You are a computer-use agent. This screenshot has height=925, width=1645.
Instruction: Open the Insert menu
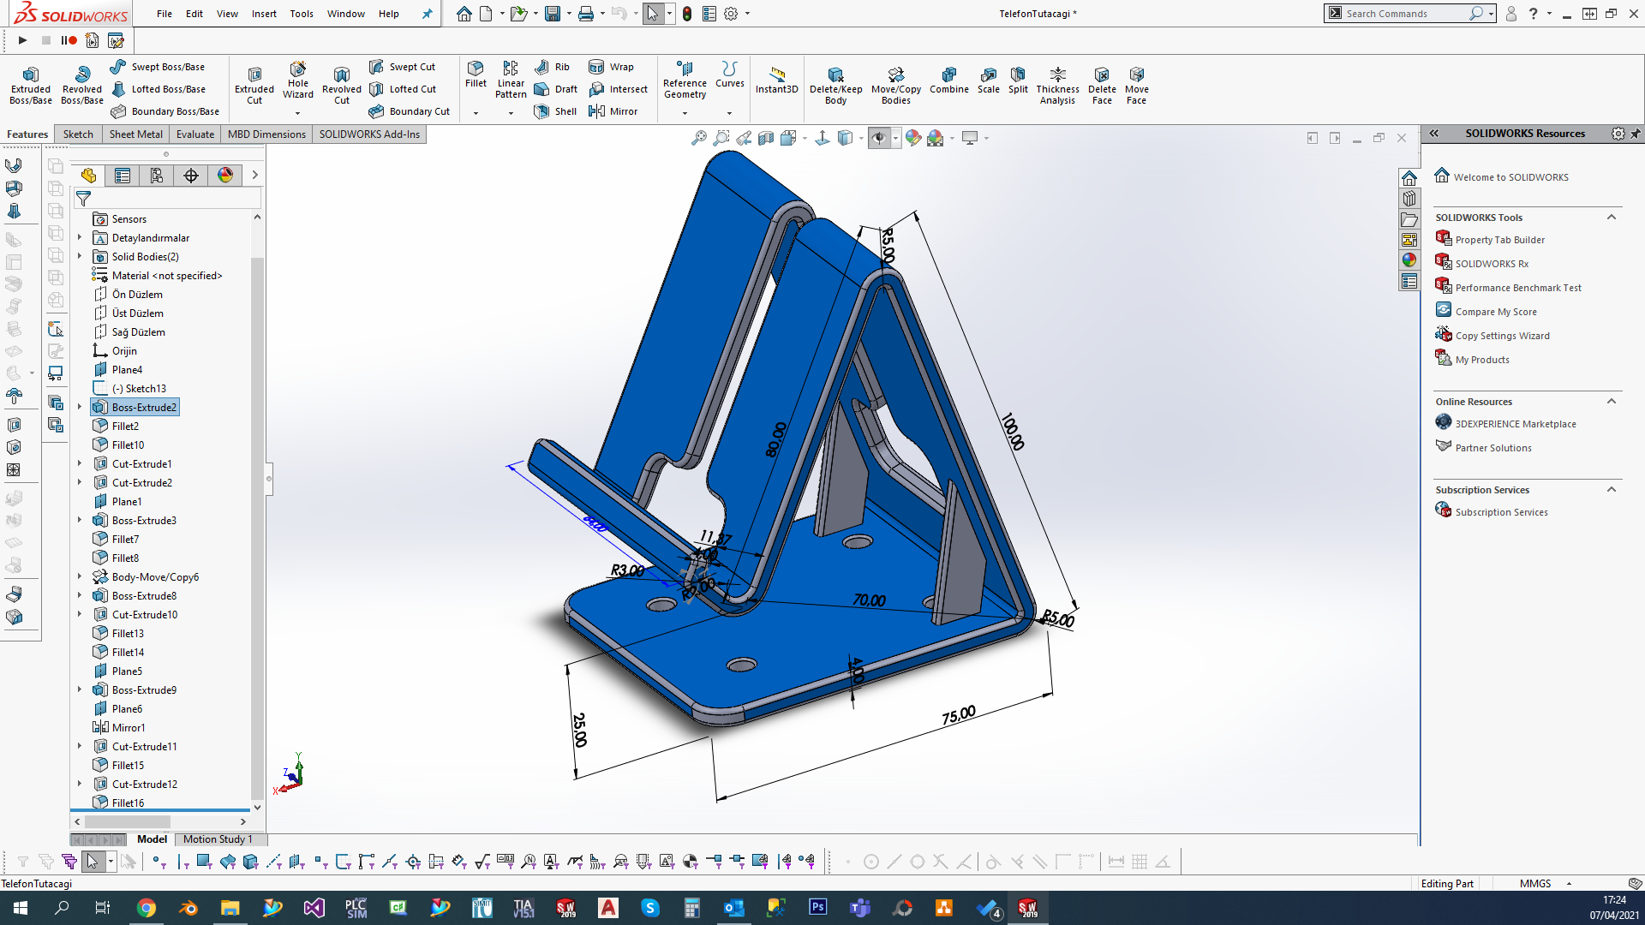(x=263, y=14)
